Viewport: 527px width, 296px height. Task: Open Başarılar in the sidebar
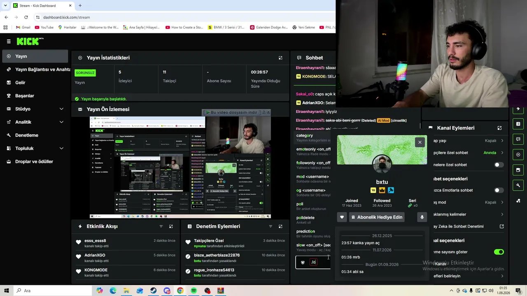[x=36, y=96]
